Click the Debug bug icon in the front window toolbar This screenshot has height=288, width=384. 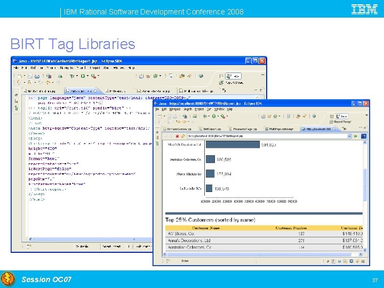(x=205, y=116)
